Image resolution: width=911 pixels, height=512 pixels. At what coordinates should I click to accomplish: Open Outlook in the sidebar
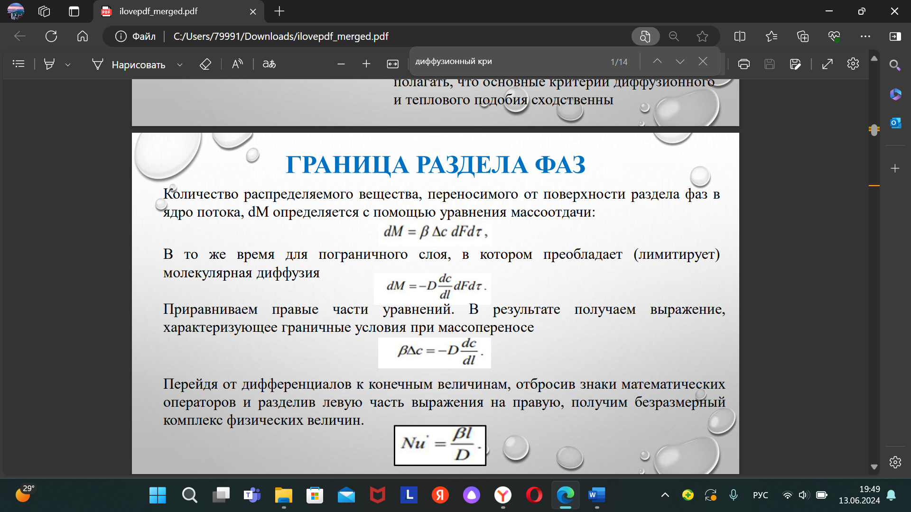[895, 123]
